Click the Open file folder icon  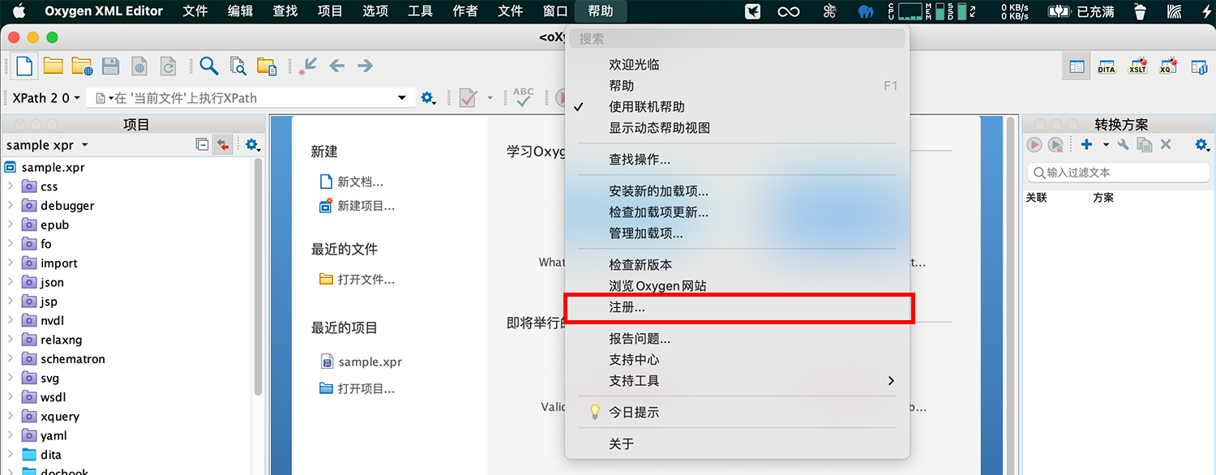coord(53,66)
